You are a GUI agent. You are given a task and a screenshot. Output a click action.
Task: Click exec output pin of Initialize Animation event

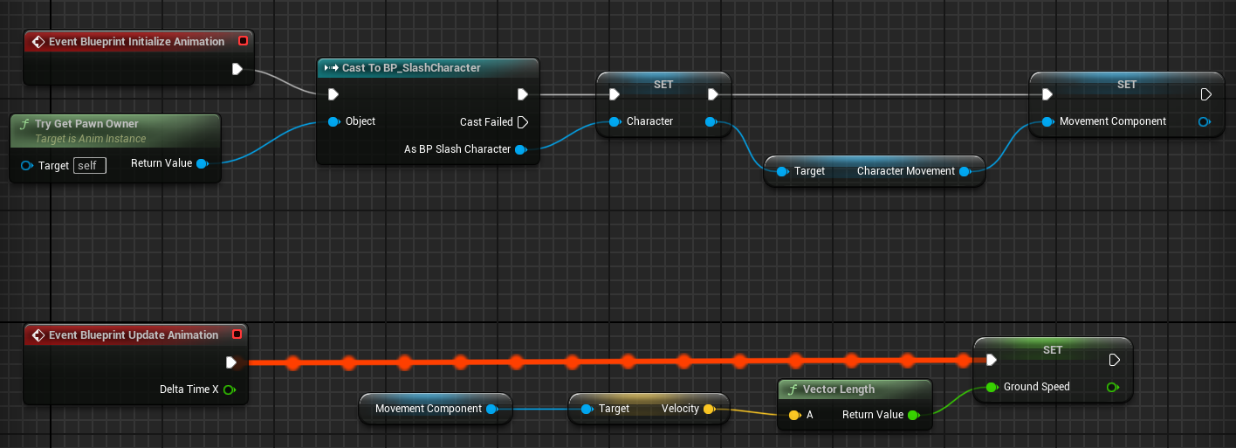(237, 69)
